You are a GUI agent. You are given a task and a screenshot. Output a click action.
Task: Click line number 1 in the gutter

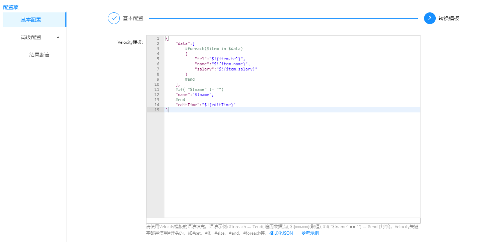(x=157, y=38)
